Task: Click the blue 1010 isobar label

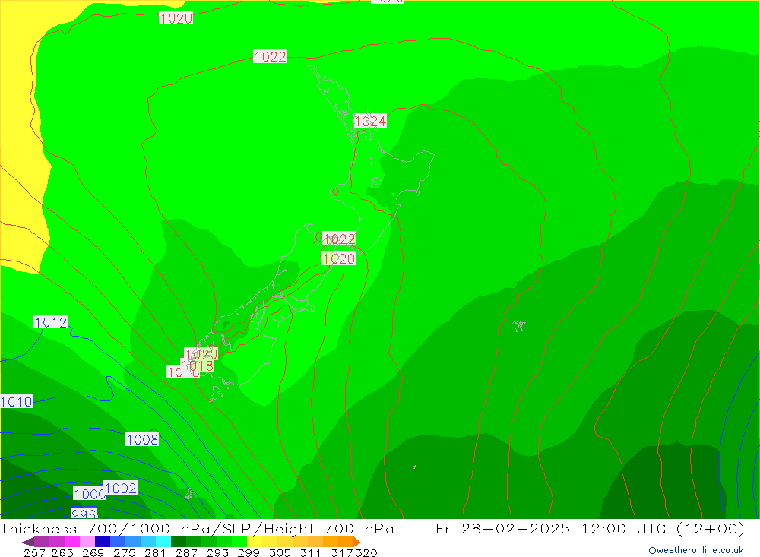Action: coord(17,401)
